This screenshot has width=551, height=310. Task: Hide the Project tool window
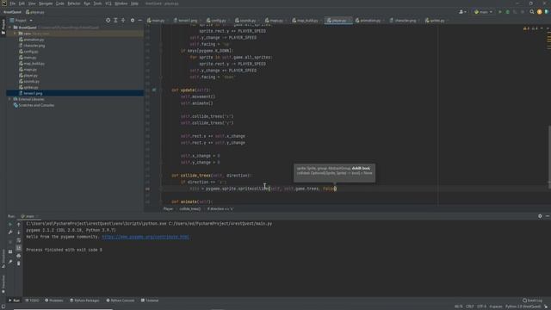tap(139, 21)
